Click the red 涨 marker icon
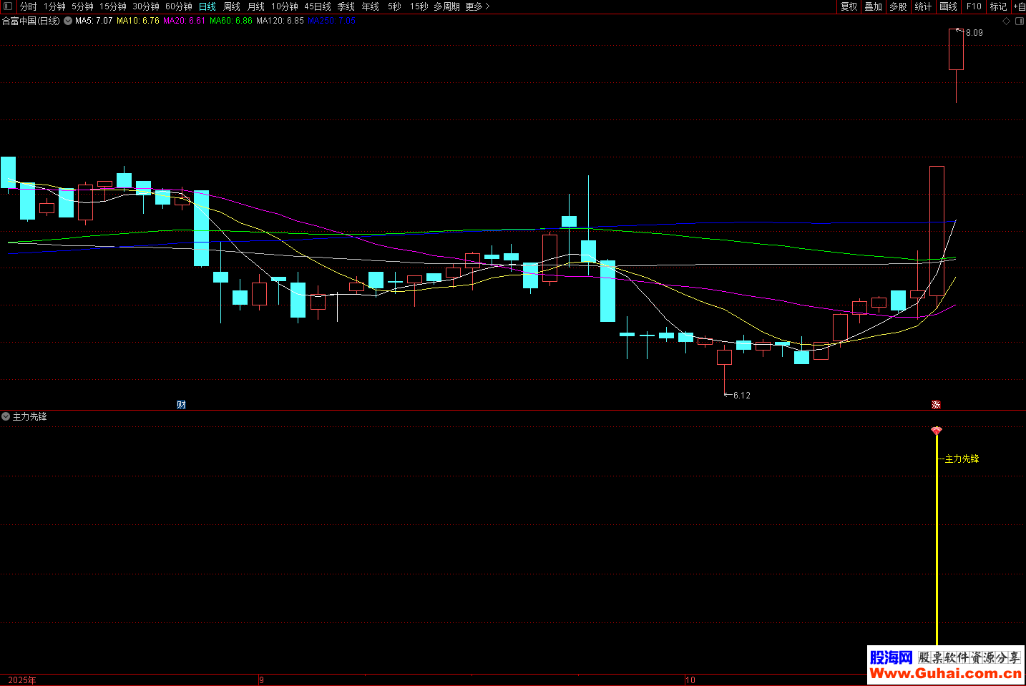The width and height of the screenshot is (1026, 686). click(x=936, y=405)
